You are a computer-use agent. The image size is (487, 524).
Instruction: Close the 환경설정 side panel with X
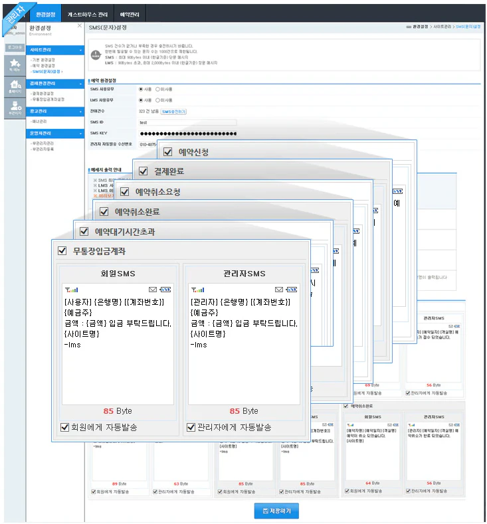80,26
